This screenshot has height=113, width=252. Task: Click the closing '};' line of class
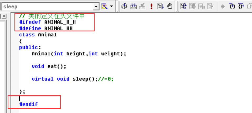coord(22,92)
